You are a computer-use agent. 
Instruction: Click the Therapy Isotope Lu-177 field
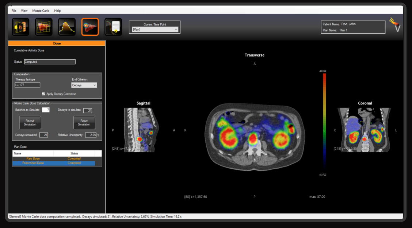tap(27, 85)
